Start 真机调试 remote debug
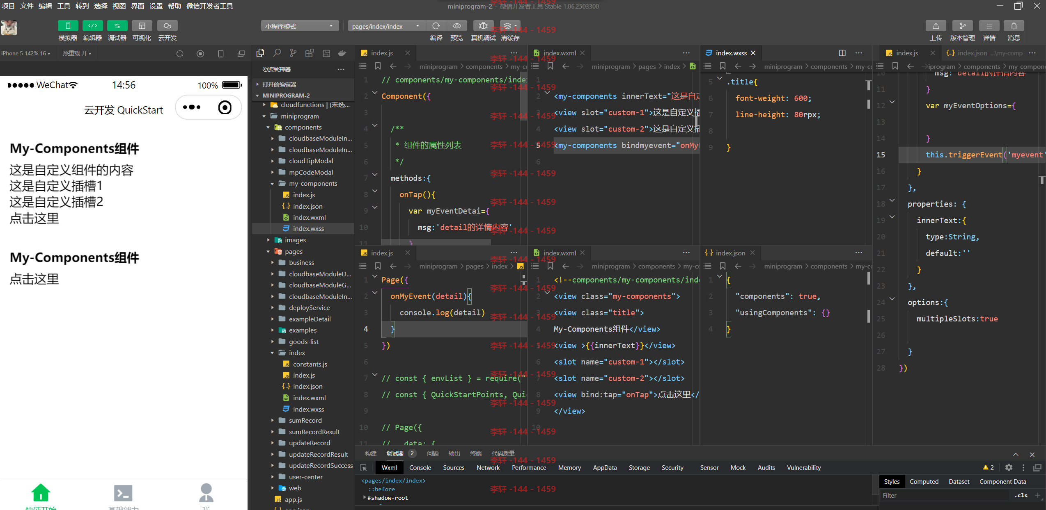 483,26
